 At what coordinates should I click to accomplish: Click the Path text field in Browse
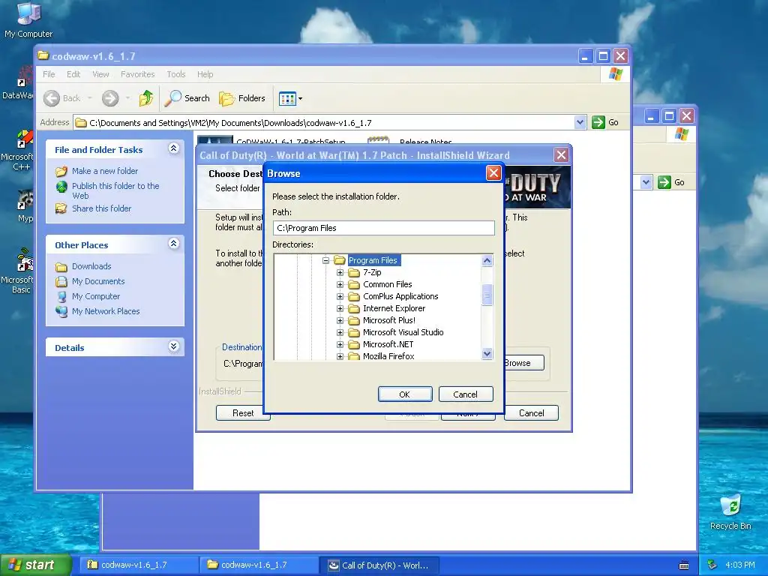(x=383, y=228)
